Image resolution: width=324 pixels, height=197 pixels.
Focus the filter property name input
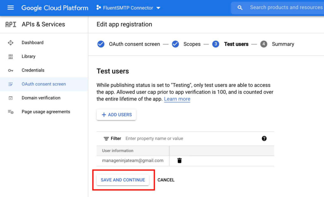tap(154, 139)
